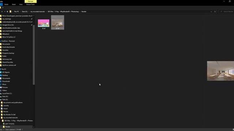Open the Picture Tools tab
The width and height of the screenshot is (234, 131).
(30, 4)
